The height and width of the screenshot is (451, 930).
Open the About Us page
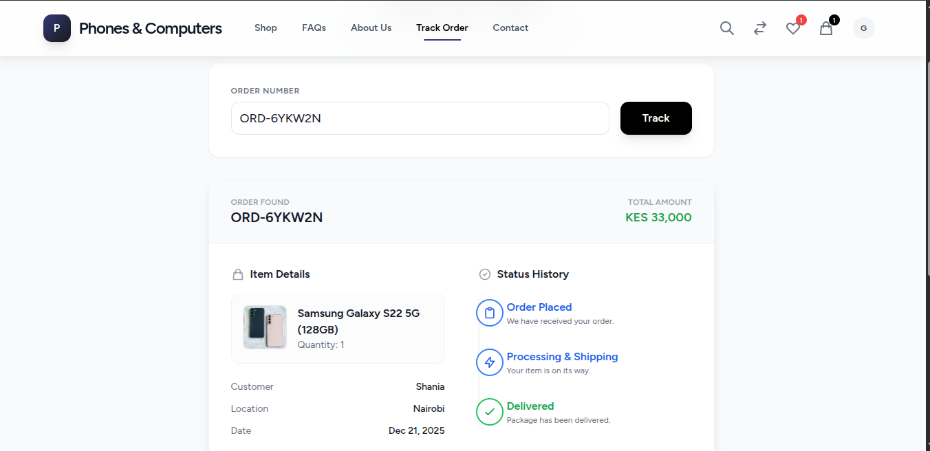[371, 28]
